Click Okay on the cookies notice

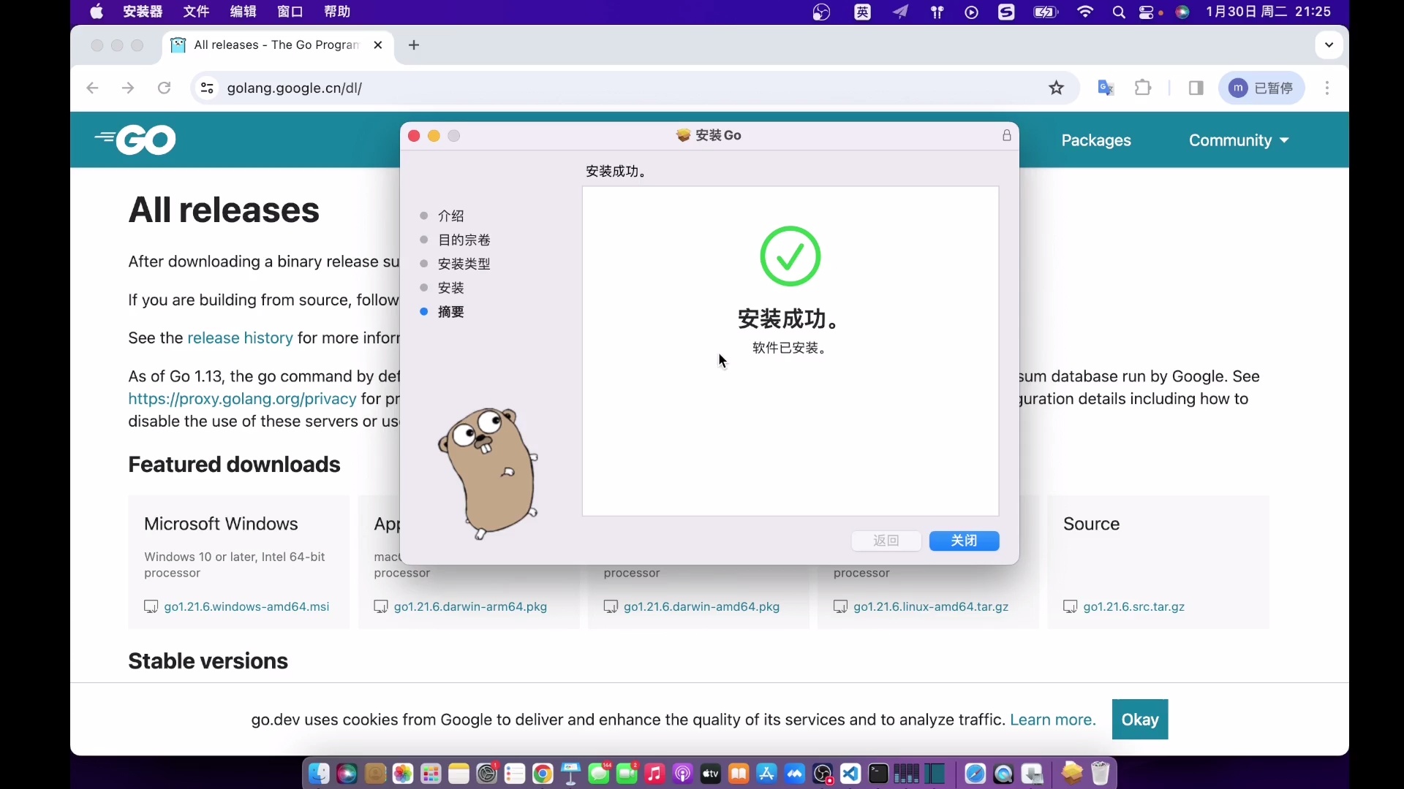1140,720
